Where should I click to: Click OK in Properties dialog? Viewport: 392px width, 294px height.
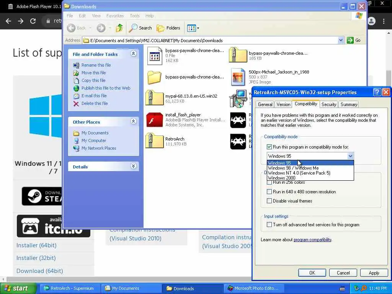pyautogui.click(x=312, y=273)
